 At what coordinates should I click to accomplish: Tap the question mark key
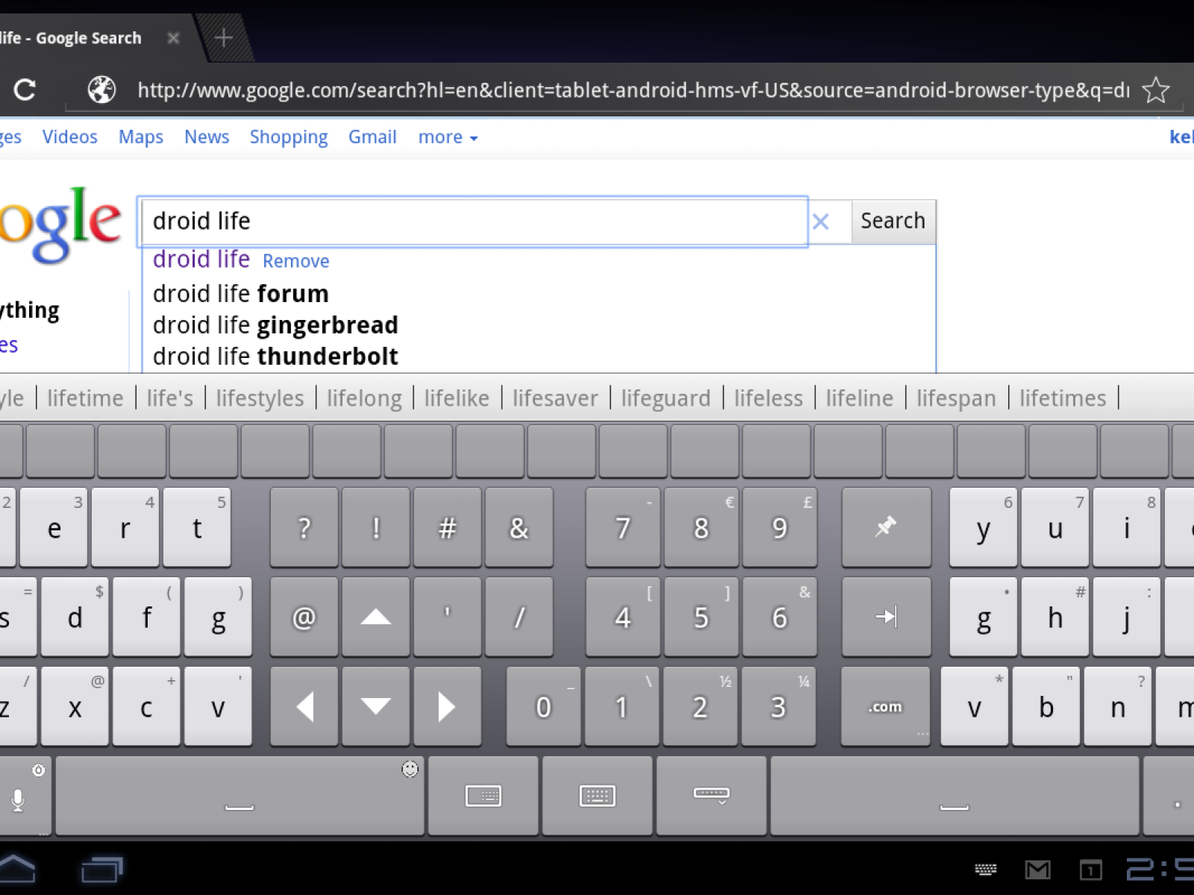[x=304, y=527]
